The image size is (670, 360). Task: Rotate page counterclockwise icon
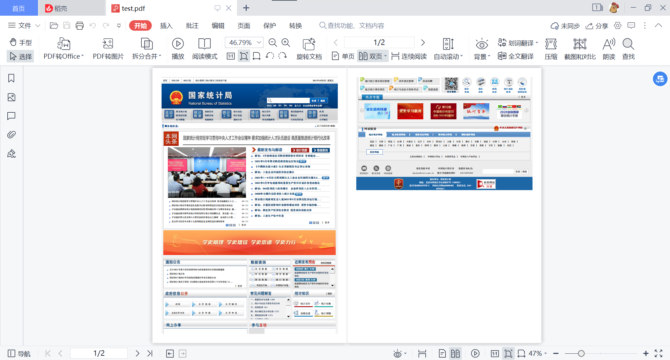[270, 56]
